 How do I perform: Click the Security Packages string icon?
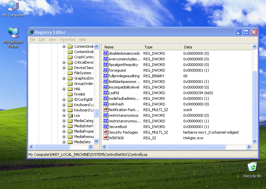105,132
